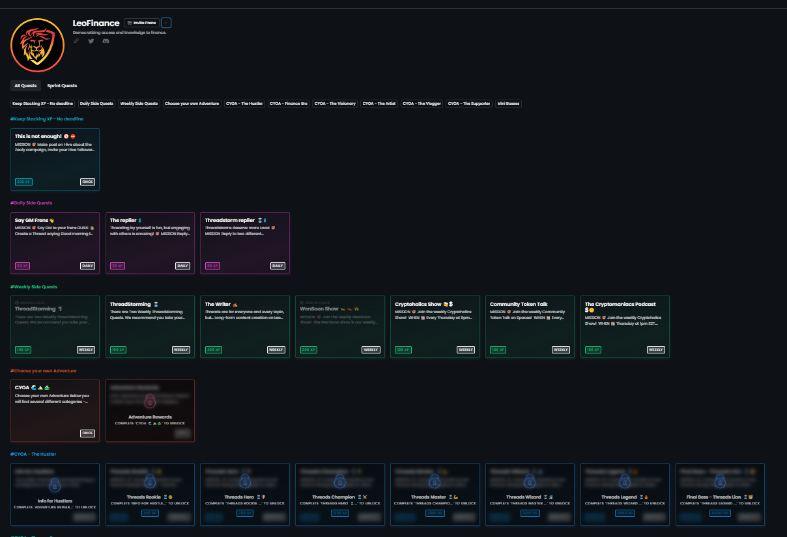Click the LeoFinance community name heading
This screenshot has width=787, height=537.
tap(96, 23)
